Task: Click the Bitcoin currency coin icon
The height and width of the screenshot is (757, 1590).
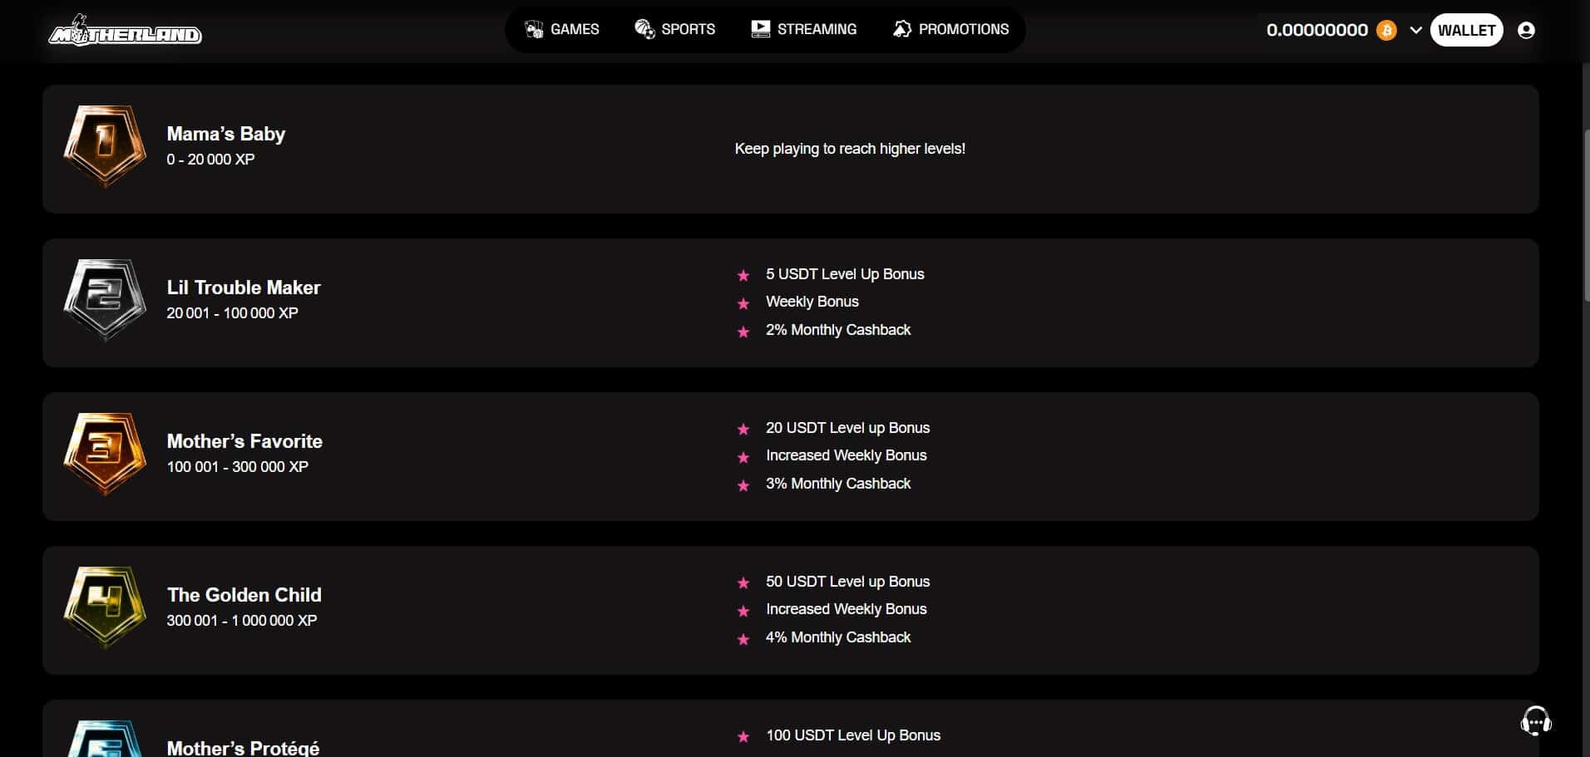Action: [1386, 31]
